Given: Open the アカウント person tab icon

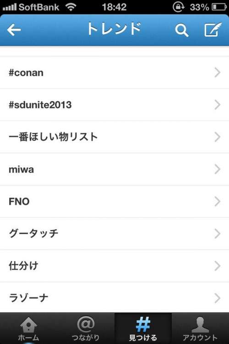Looking at the screenshot, I should [x=200, y=324].
